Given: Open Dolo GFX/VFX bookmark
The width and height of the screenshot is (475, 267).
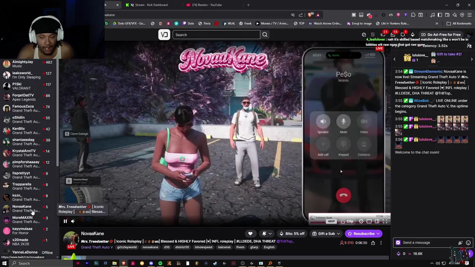Looking at the screenshot, I should pos(128,23).
